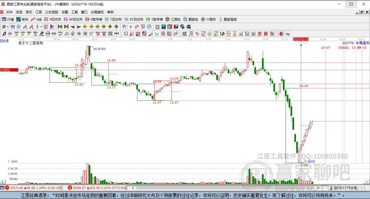This screenshot has height=199, width=370.
Task: Open the 赢家轮 wheel tool
Action: coord(191,20)
